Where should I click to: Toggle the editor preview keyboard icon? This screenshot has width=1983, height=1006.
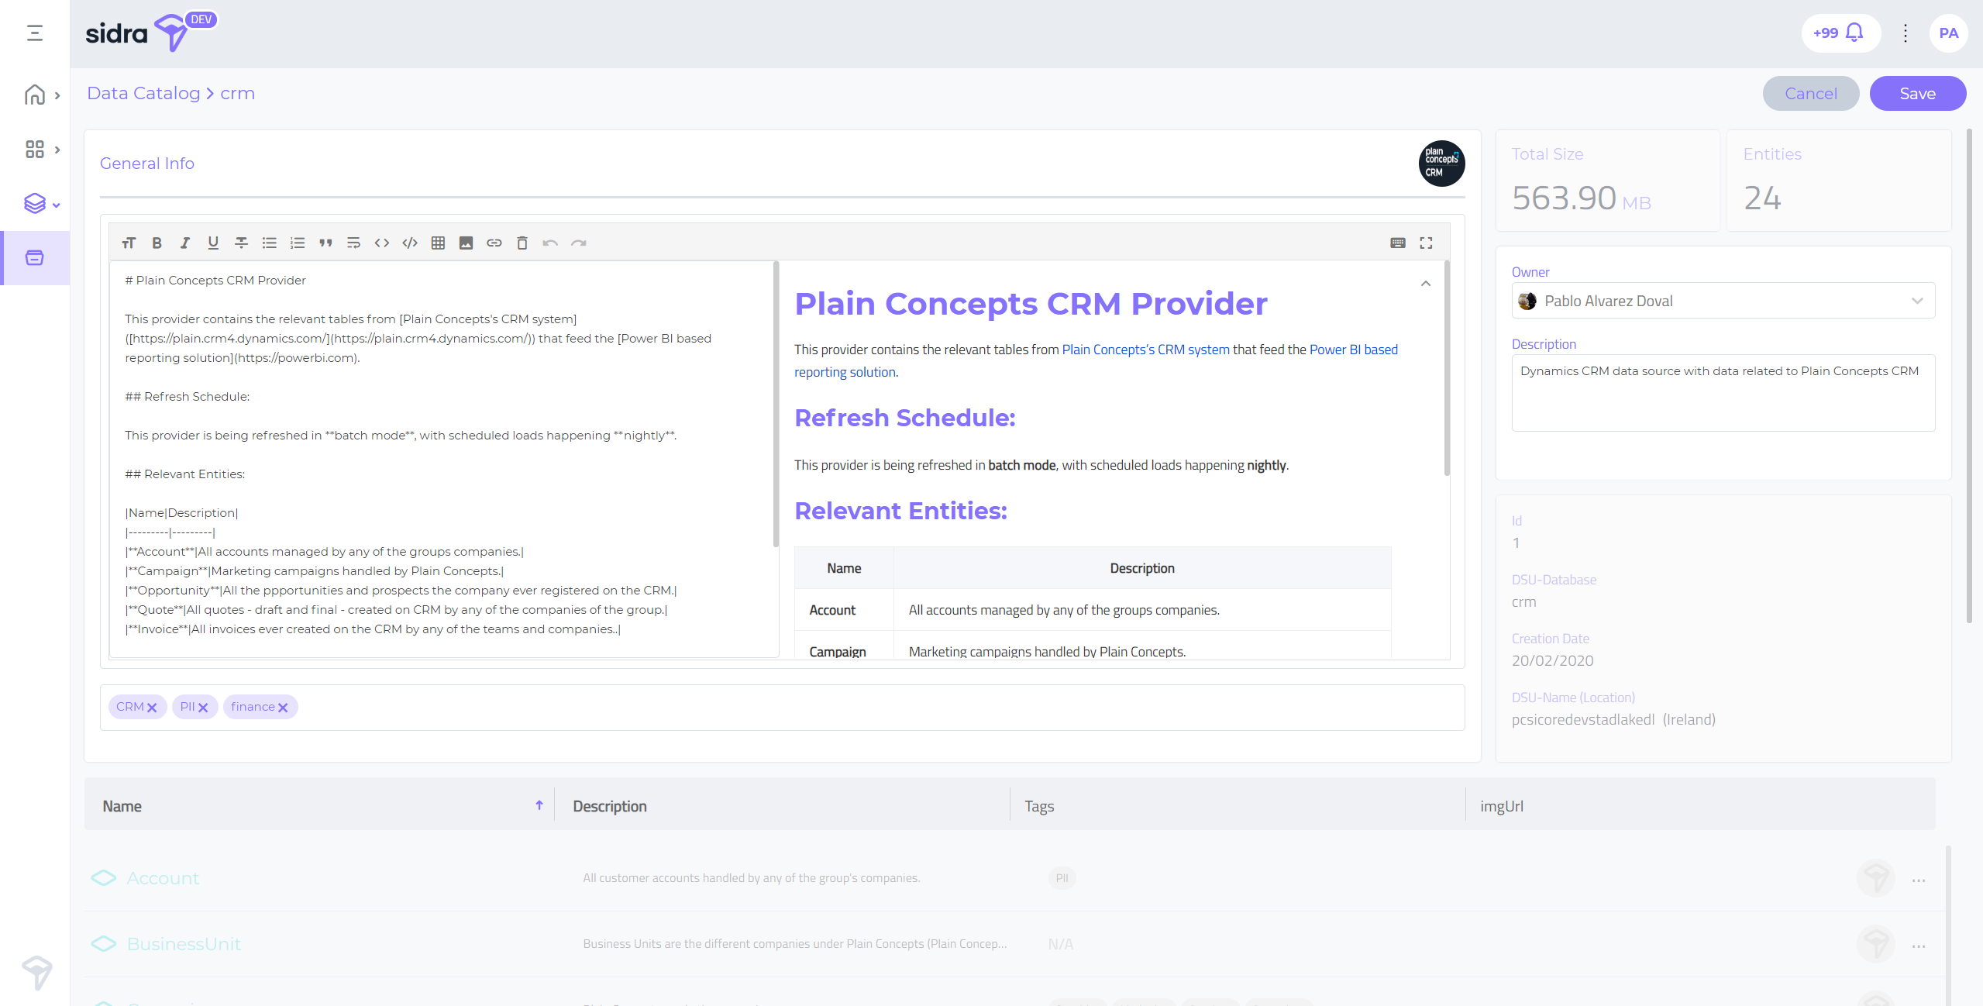click(1397, 243)
